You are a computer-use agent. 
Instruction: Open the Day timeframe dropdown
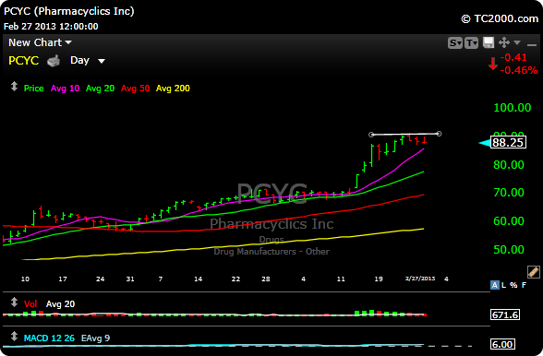click(87, 61)
